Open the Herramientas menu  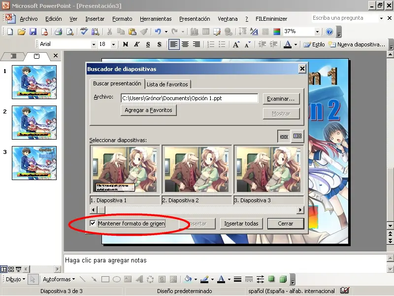(x=156, y=19)
